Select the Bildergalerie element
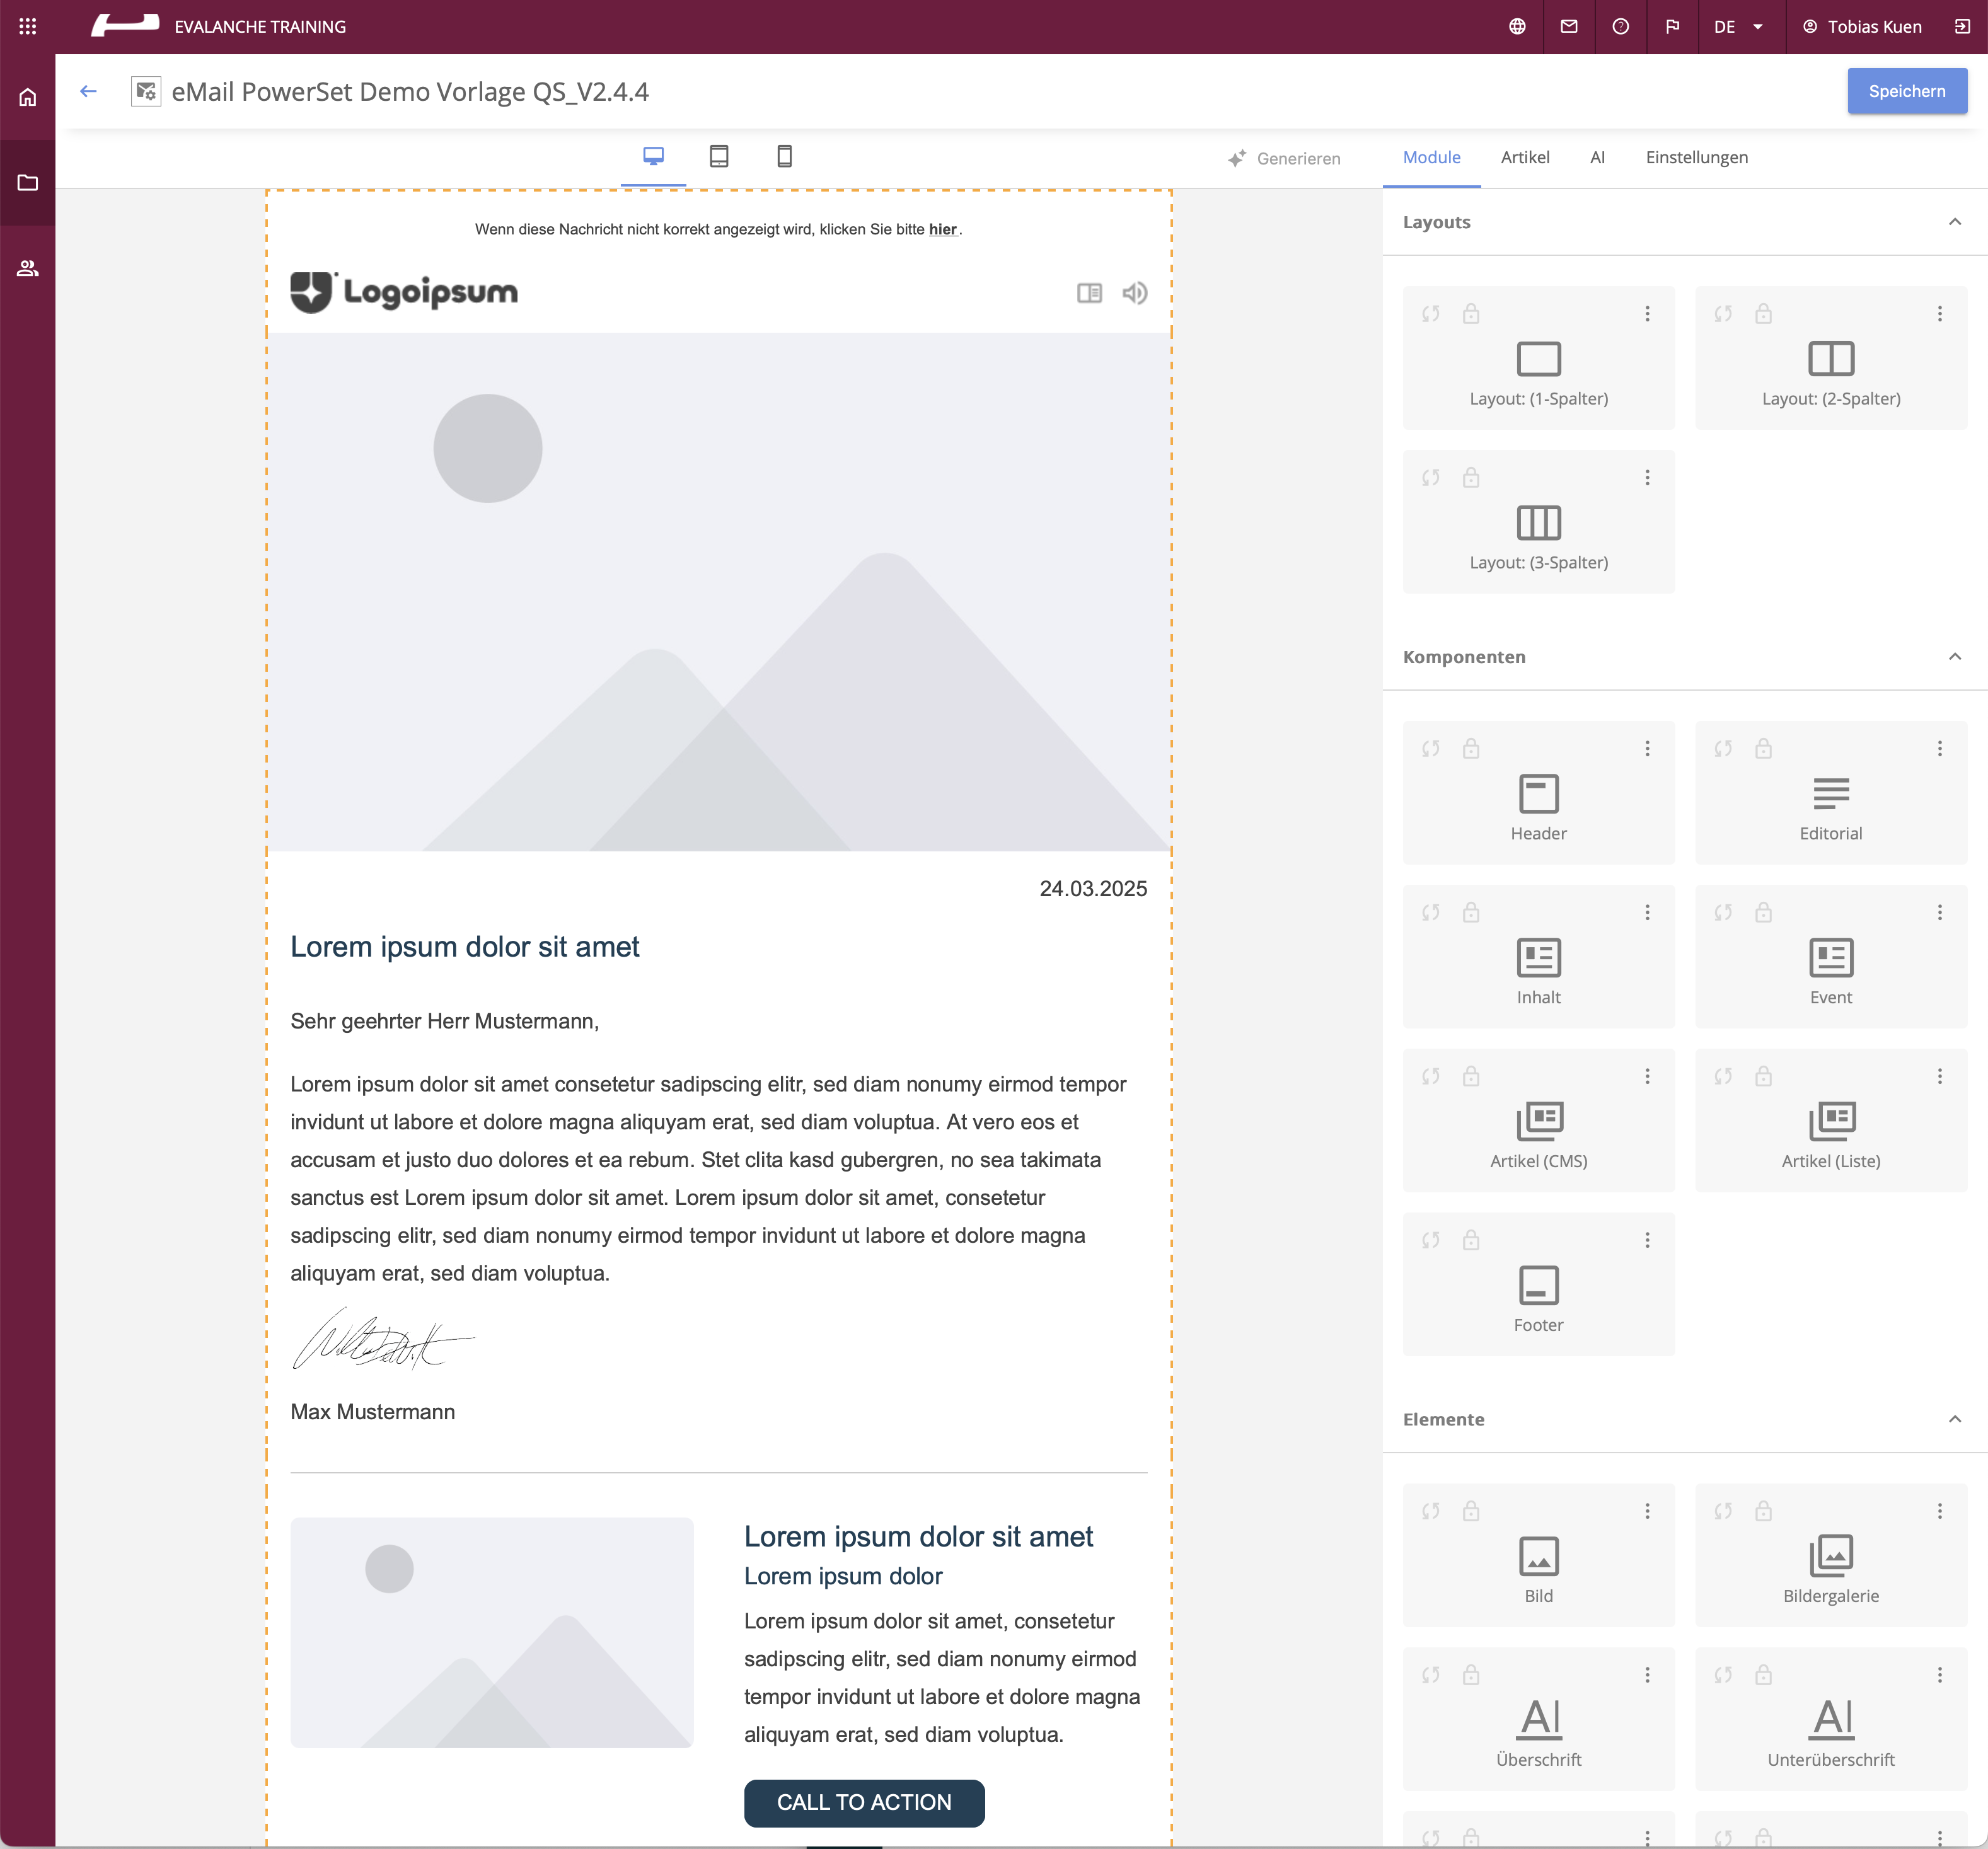 [1831, 1556]
